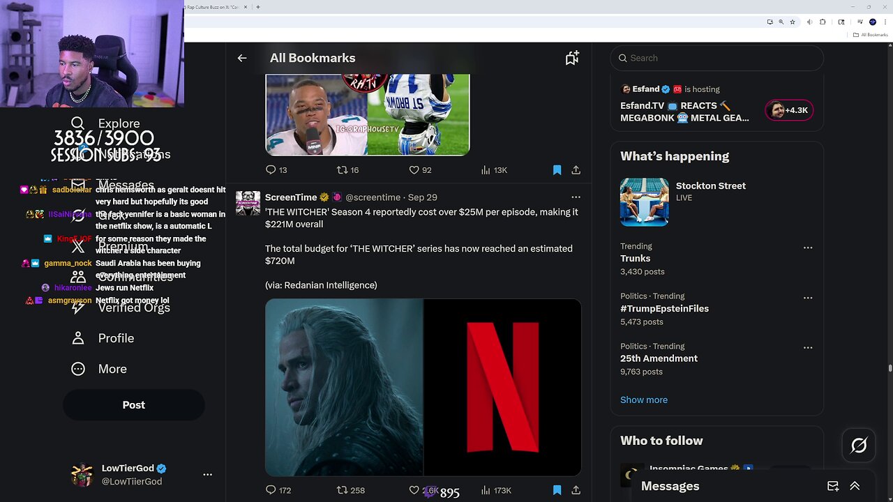Viewport: 893px width, 502px height.
Task: Focus the Search input field
Action: tap(717, 58)
